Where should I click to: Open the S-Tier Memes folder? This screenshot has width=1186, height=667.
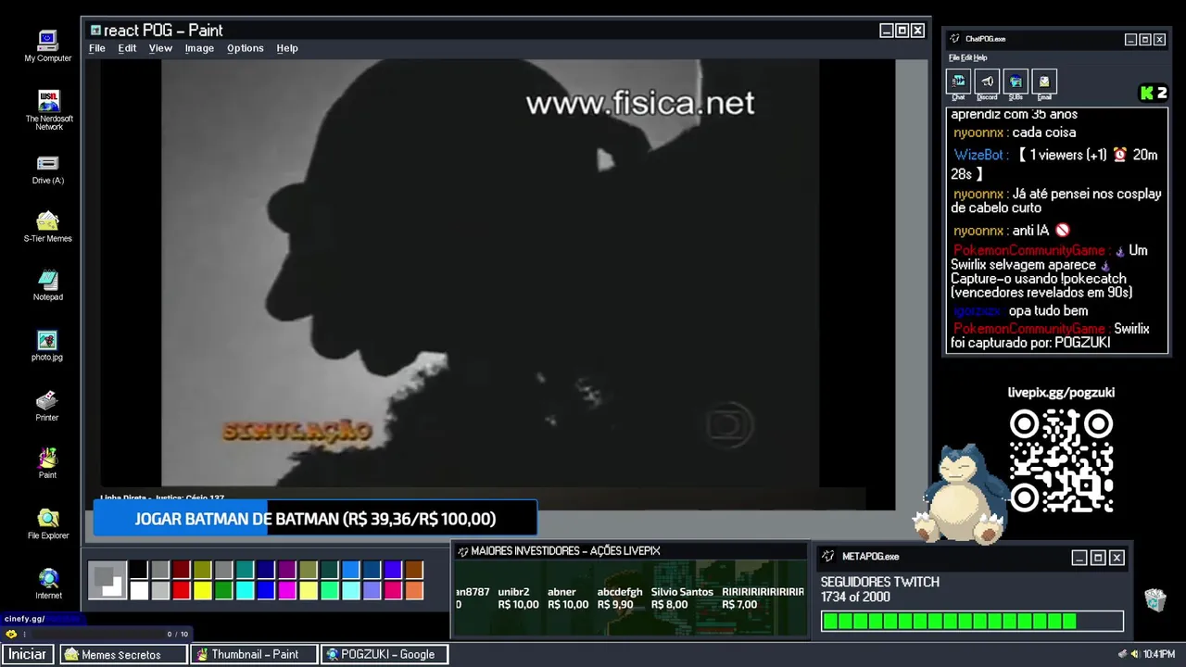tap(48, 227)
